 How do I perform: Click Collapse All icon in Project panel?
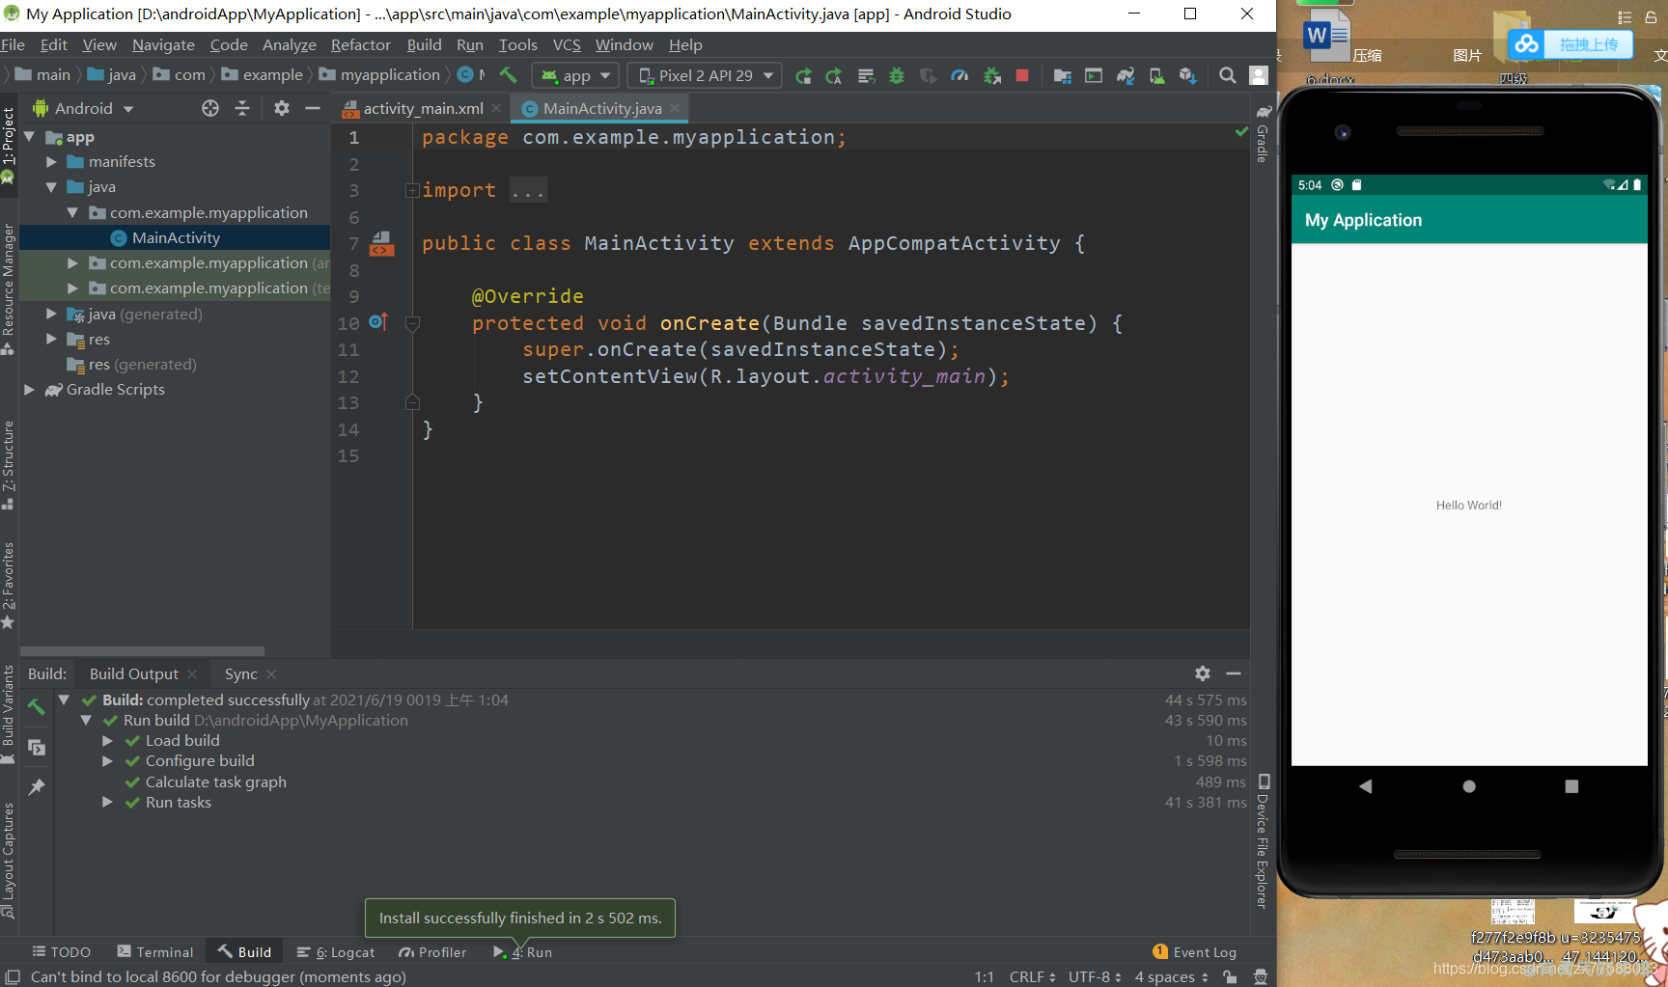pos(242,108)
